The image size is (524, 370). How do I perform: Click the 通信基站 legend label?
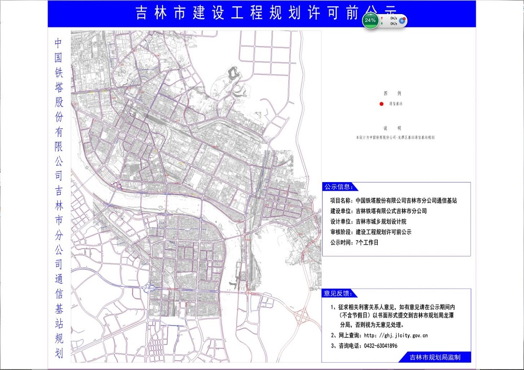coord(396,104)
